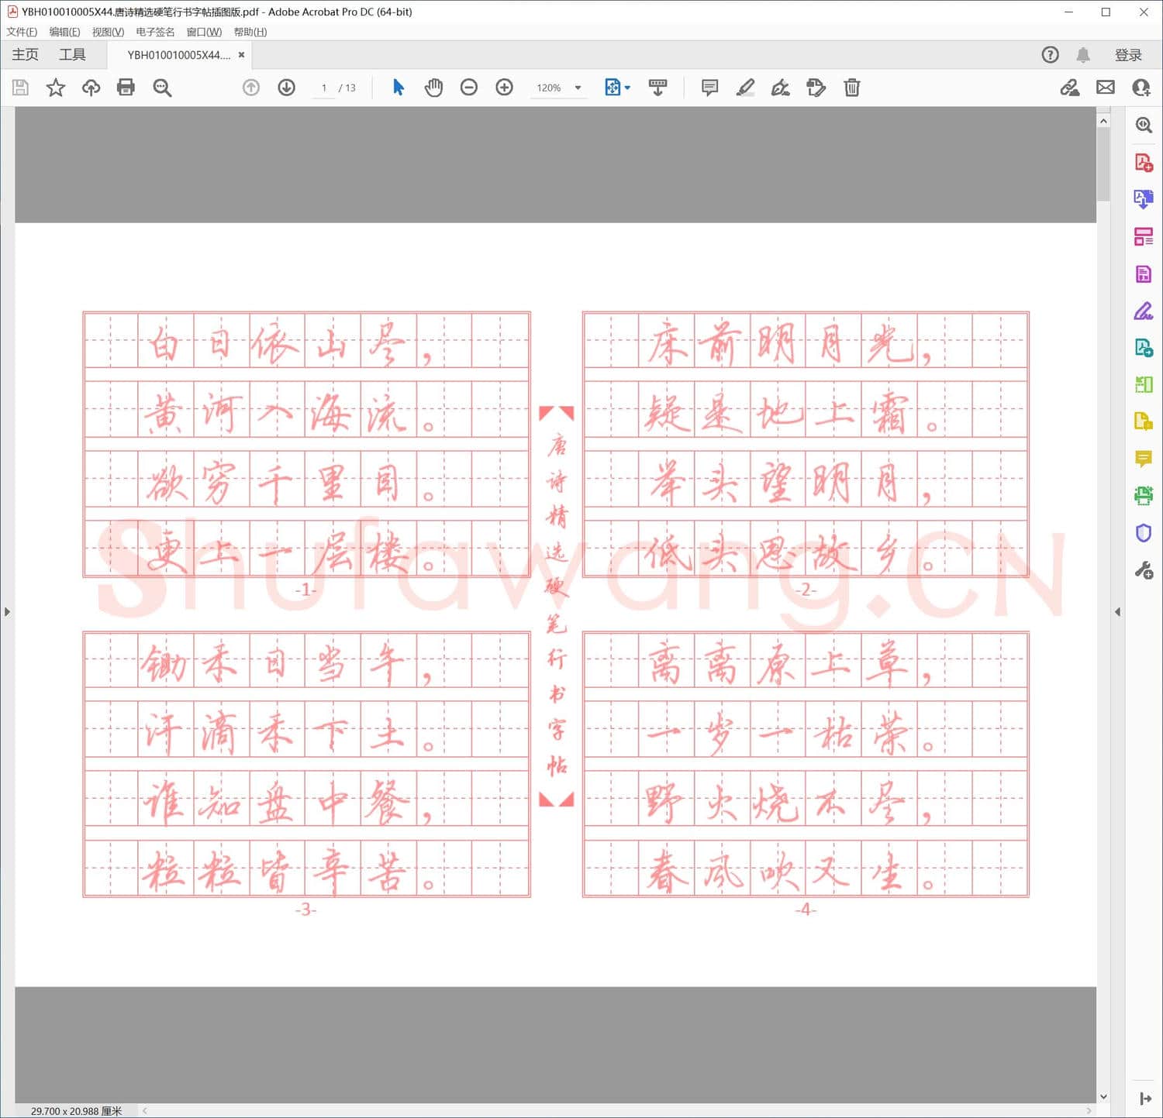Add the document to starred files
Screen dimensions: 1163x1118
56,88
